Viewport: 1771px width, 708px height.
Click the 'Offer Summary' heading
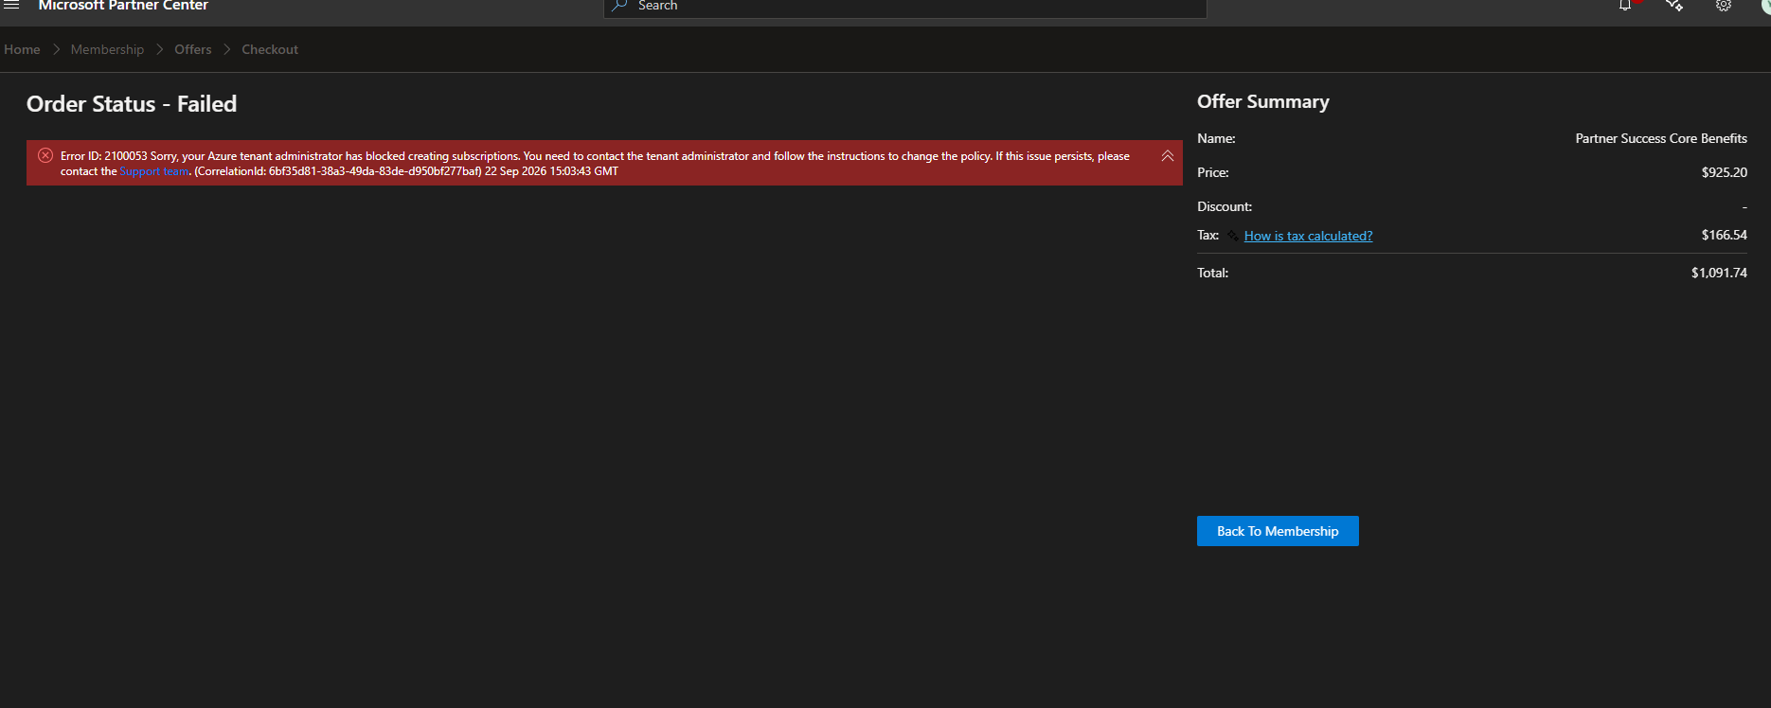click(x=1263, y=101)
